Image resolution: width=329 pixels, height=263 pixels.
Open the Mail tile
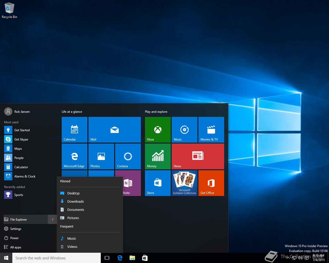click(115, 130)
